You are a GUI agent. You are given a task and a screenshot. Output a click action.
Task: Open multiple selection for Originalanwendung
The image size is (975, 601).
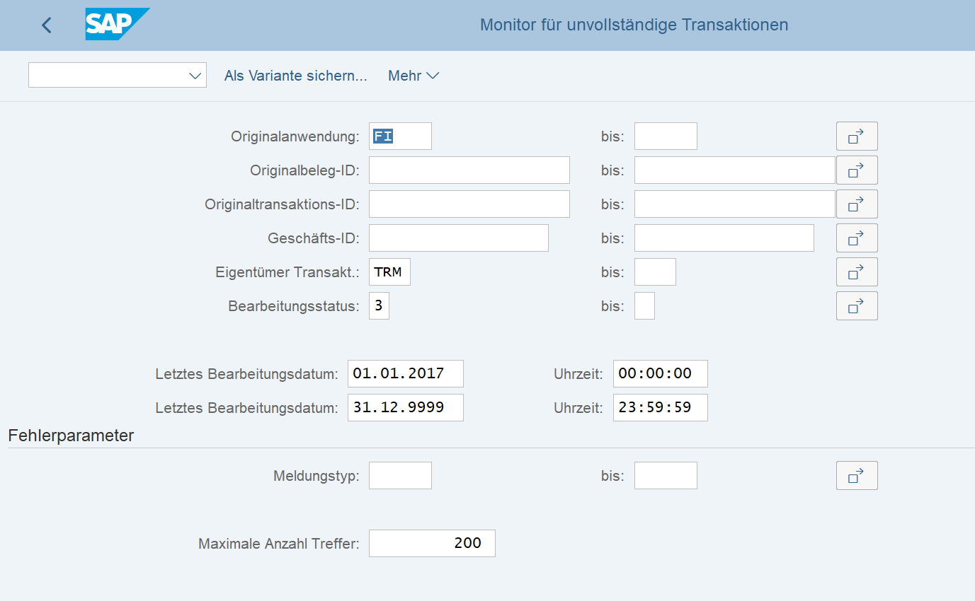click(x=856, y=136)
